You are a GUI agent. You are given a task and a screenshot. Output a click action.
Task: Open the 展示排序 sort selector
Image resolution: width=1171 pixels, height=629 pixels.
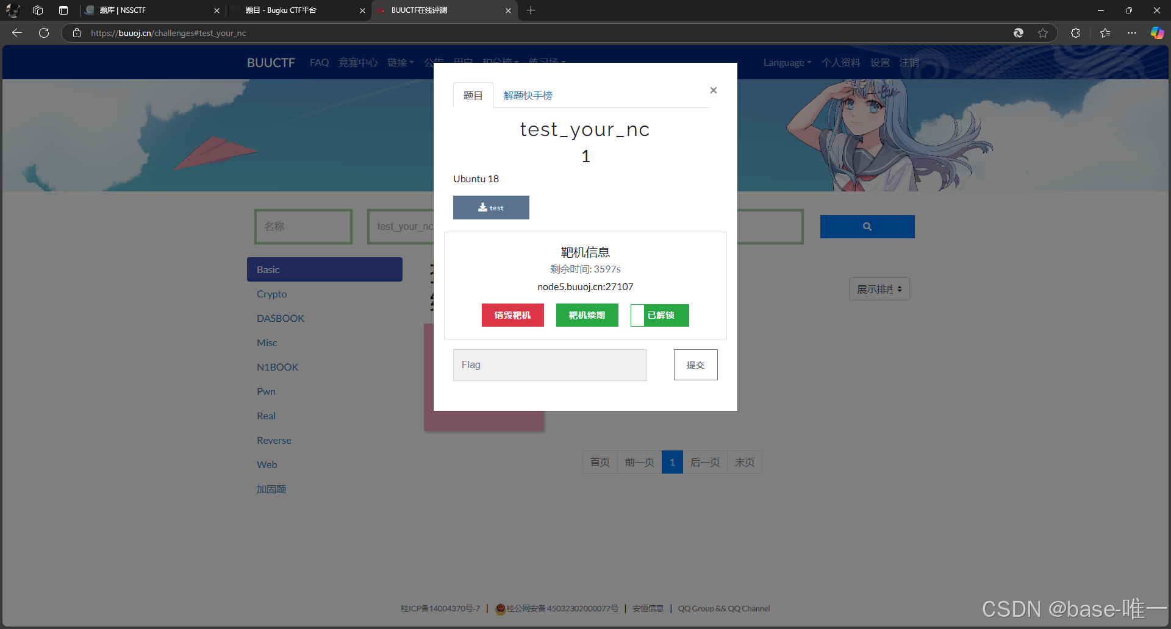click(x=878, y=288)
